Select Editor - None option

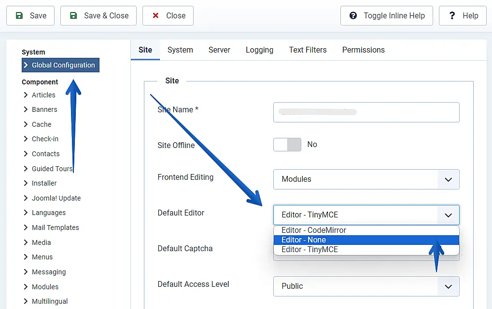click(x=304, y=240)
